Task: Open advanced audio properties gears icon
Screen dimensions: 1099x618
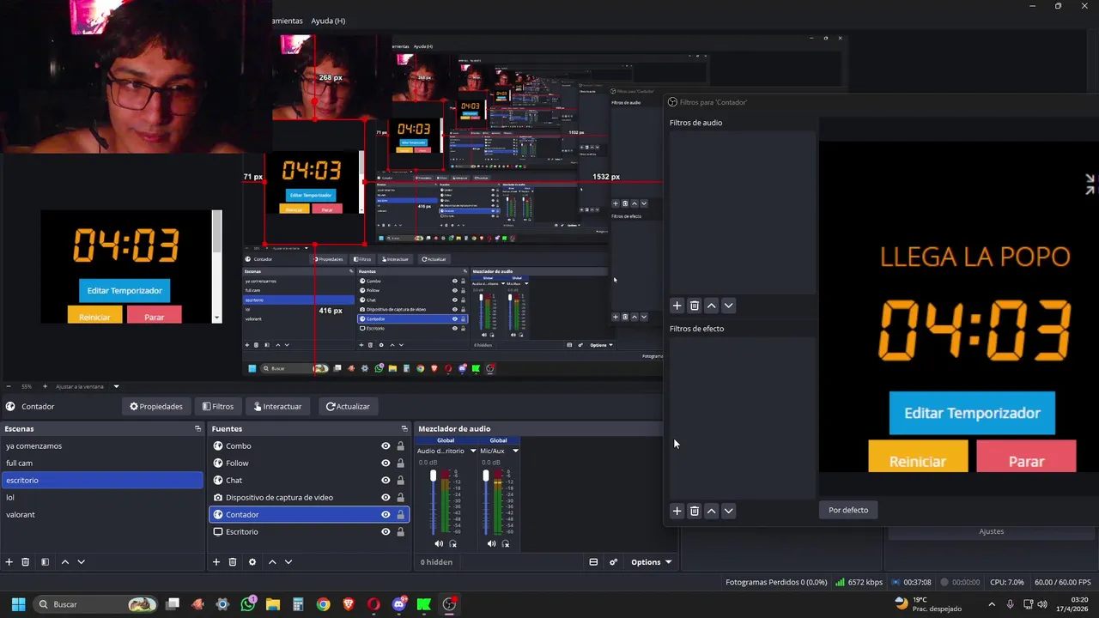Action: (613, 562)
